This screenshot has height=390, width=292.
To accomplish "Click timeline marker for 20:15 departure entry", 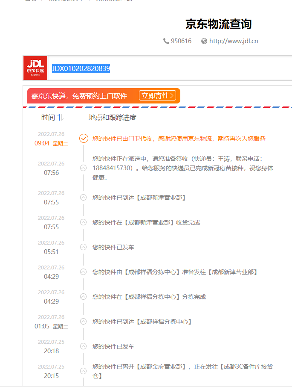I will pyautogui.click(x=83, y=371).
